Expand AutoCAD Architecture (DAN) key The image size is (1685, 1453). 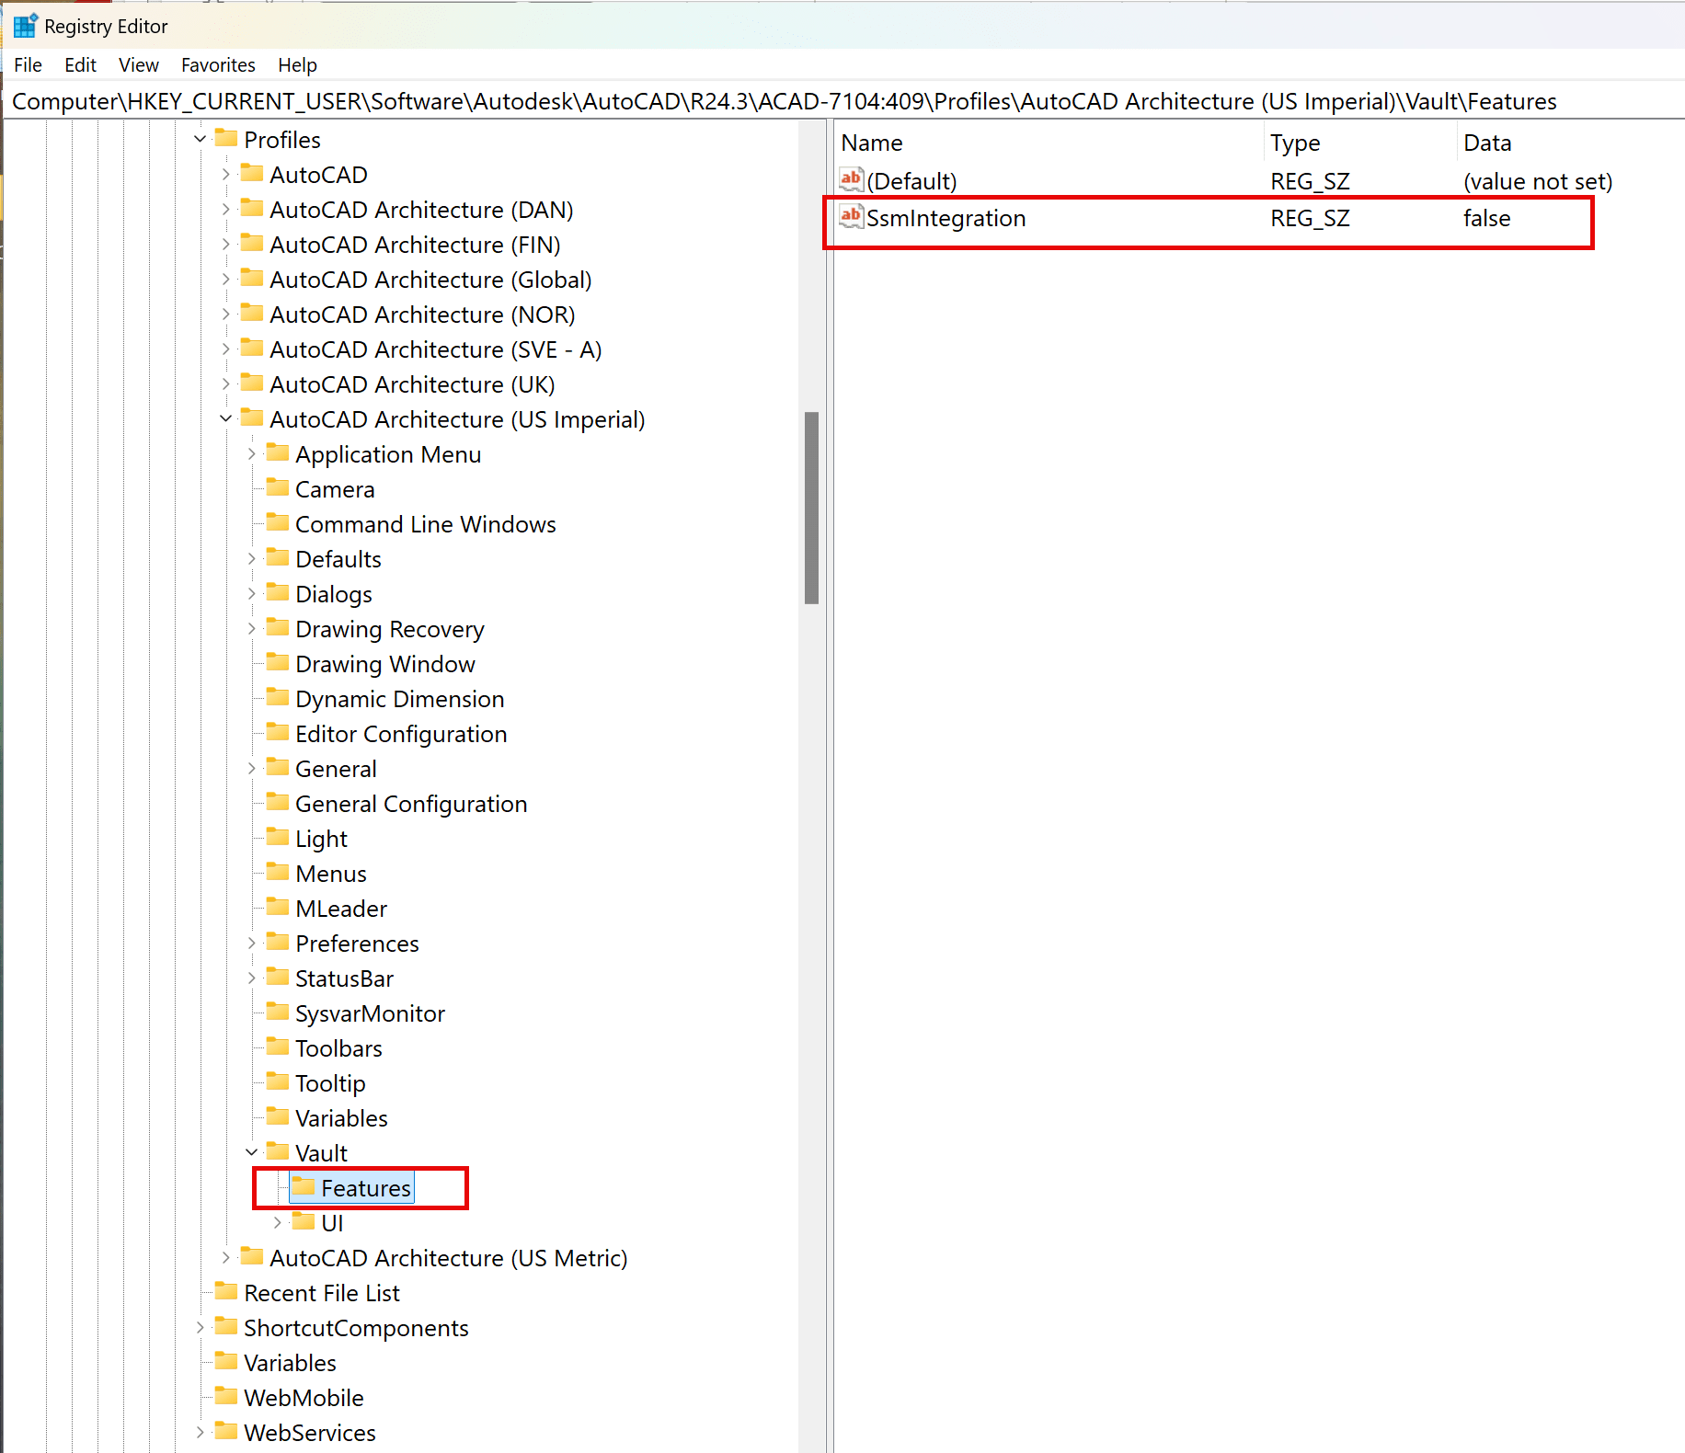226,210
